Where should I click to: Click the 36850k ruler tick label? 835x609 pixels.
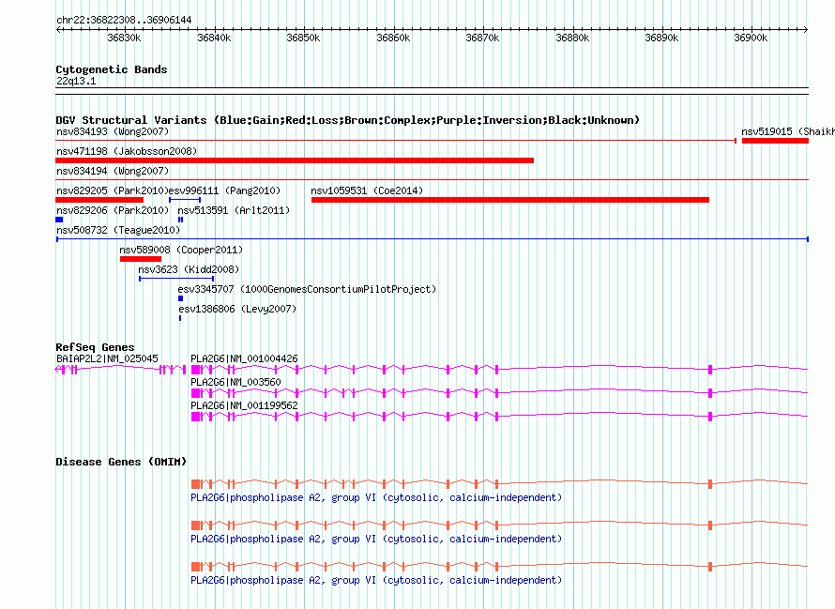pyautogui.click(x=304, y=38)
